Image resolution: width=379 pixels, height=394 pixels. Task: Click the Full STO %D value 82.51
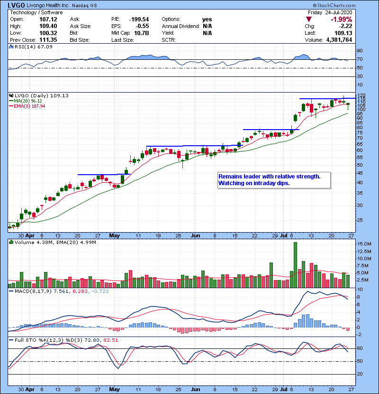(110, 340)
